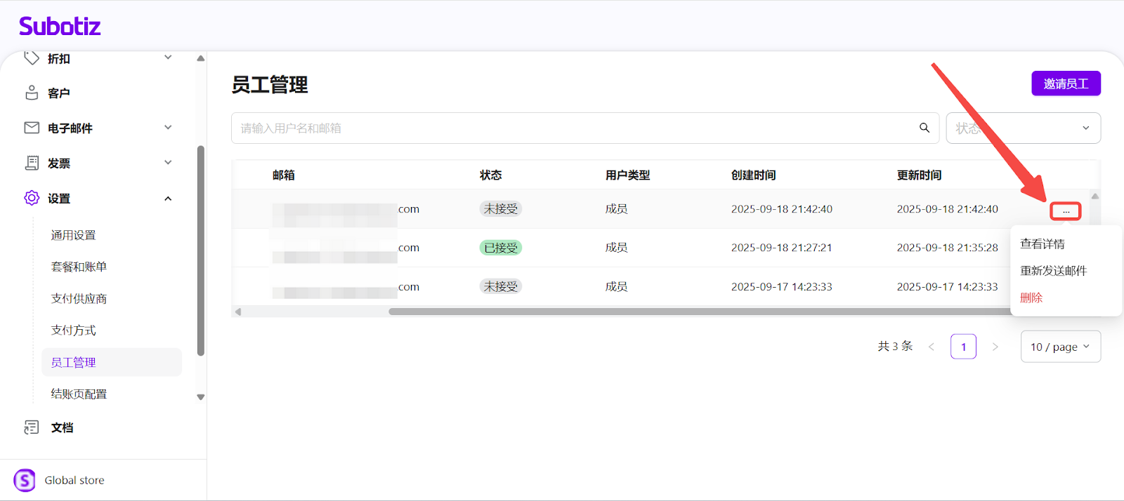
Task: Click the Subotiz logo
Action: 60,27
